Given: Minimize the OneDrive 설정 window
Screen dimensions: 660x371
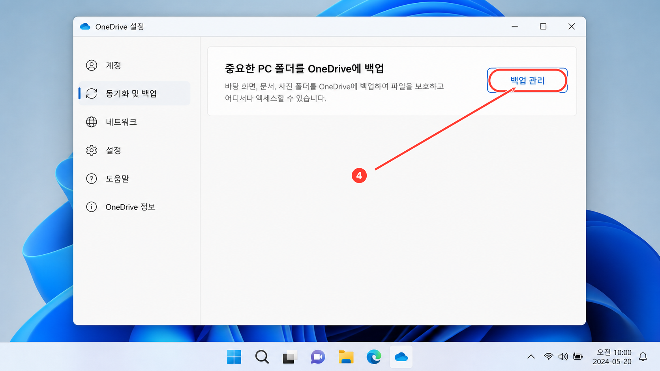Looking at the screenshot, I should click(515, 26).
